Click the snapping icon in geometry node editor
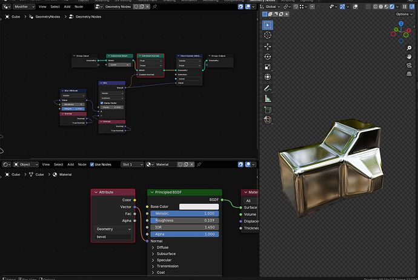Screen dimensions: 418x280 [241, 7]
